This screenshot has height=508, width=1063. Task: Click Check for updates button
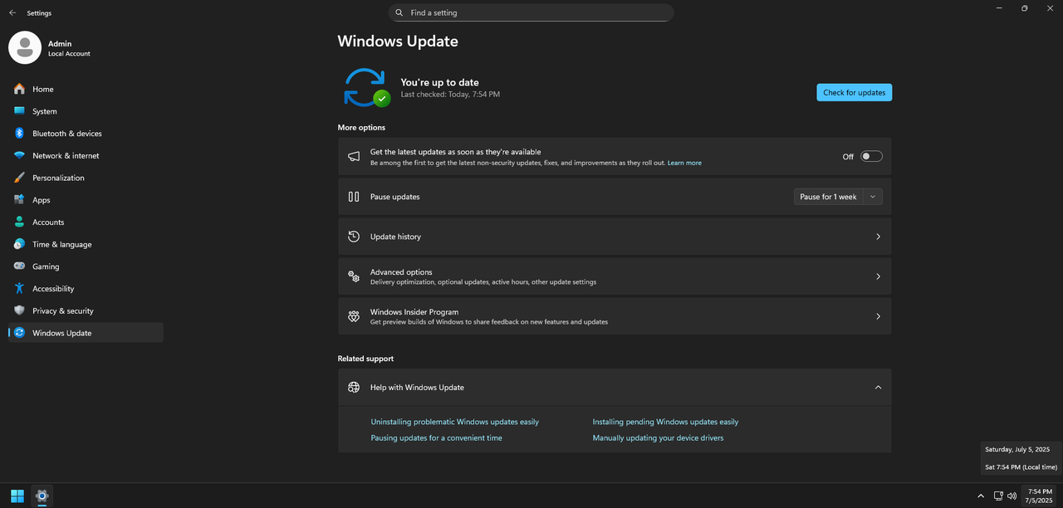[x=855, y=92]
